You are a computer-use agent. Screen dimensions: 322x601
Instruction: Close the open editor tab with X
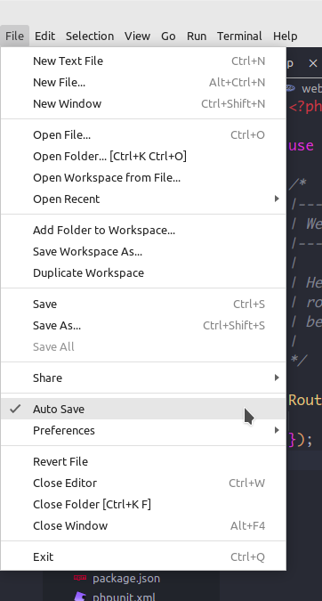313,63
